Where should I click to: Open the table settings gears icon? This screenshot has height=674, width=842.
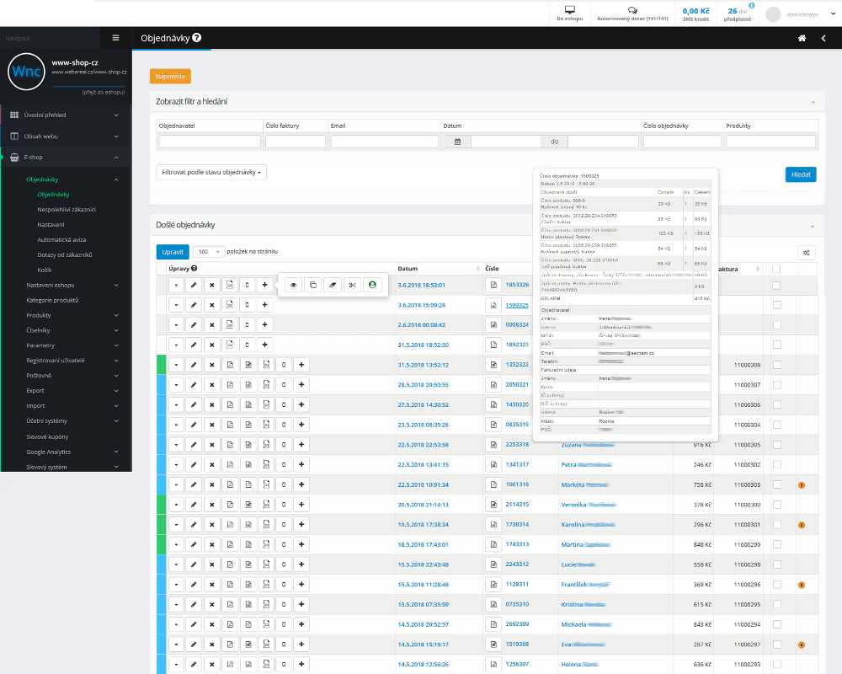click(807, 252)
